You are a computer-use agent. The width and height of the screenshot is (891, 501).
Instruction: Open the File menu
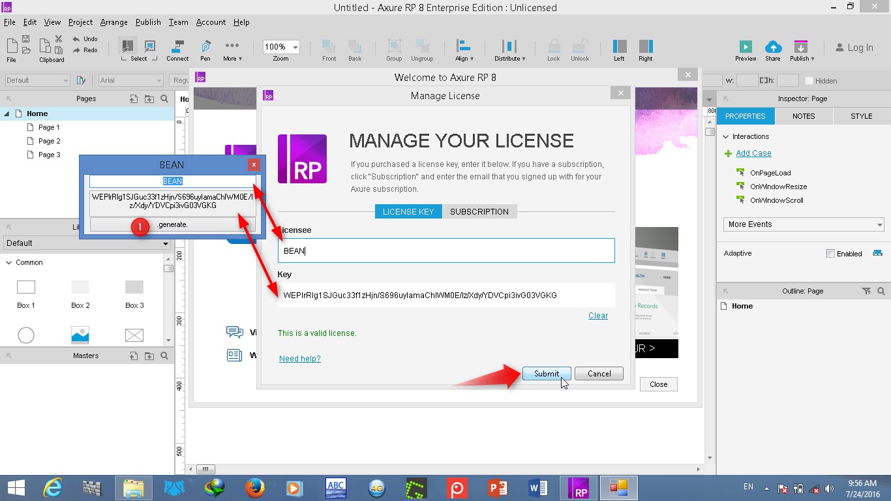[x=9, y=22]
